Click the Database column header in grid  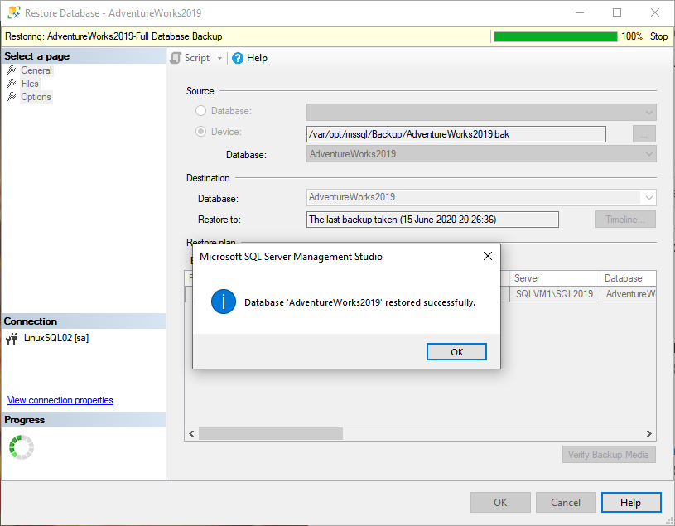pos(628,278)
